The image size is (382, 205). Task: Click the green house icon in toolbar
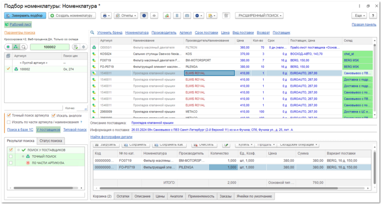coord(167,15)
